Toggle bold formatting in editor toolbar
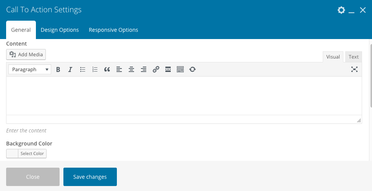 58,69
